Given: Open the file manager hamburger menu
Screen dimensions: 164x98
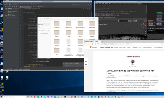Looking at the screenshot, I should (x=94, y=19).
